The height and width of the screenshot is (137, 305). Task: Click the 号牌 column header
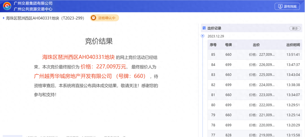click(228, 45)
